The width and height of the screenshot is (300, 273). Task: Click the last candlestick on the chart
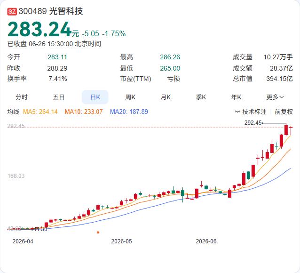point(291,130)
